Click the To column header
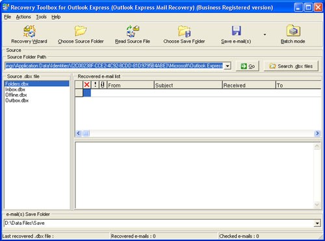Viewport: 325px width, 241px height. pyautogui.click(x=298, y=85)
